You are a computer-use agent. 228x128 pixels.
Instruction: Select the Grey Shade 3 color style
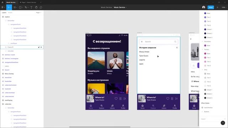pyautogui.click(x=208, y=98)
